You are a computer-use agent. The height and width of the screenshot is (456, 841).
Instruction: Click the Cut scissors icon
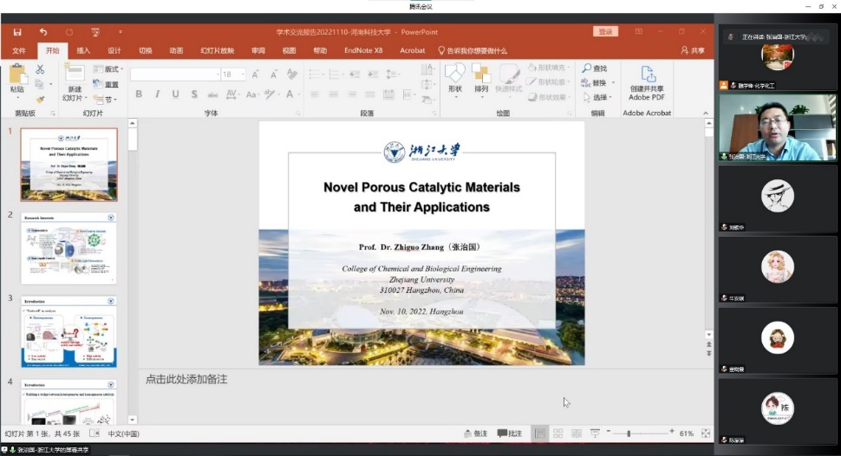[x=39, y=69]
